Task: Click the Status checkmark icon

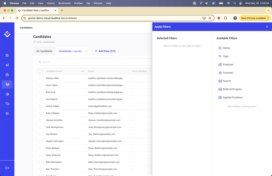Action: (x=220, y=48)
